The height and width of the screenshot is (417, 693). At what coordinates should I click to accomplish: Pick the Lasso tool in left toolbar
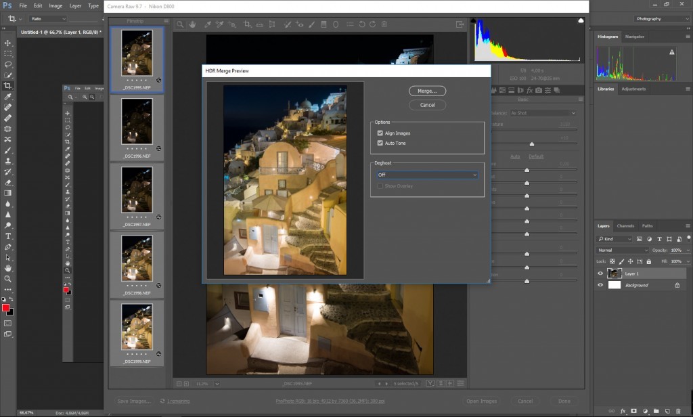click(x=8, y=64)
